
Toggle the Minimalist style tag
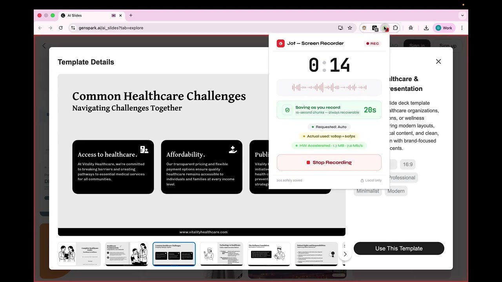(367, 191)
